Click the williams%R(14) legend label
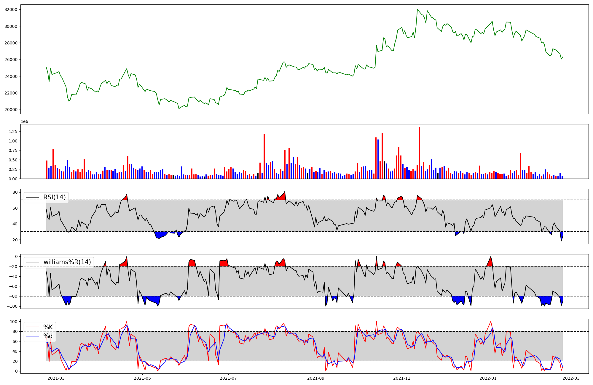The width and height of the screenshot is (593, 385). click(67, 262)
